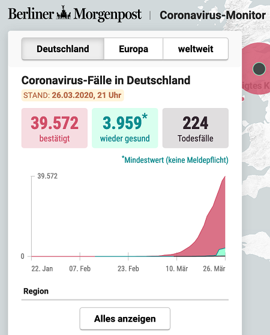Click the STAND date badge
The image size is (270, 335).
[x=73, y=95]
